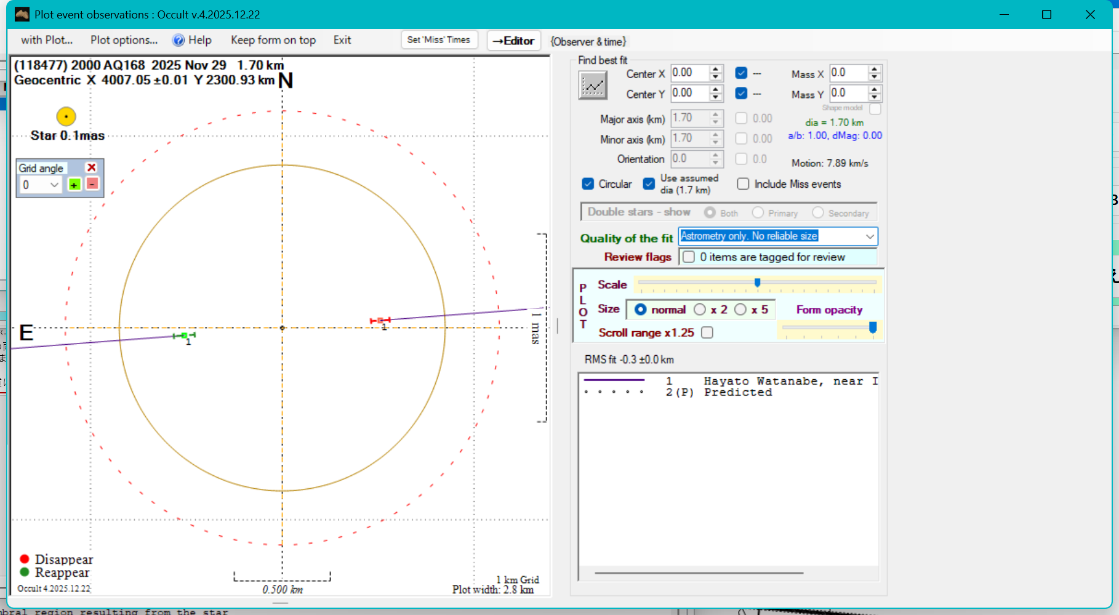
Task: Open the Quality of the fit dropdown
Action: (x=869, y=236)
